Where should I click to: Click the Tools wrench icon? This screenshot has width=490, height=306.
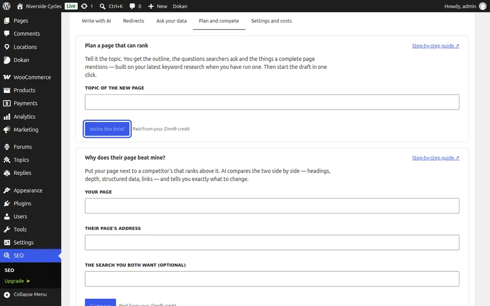[7, 229]
